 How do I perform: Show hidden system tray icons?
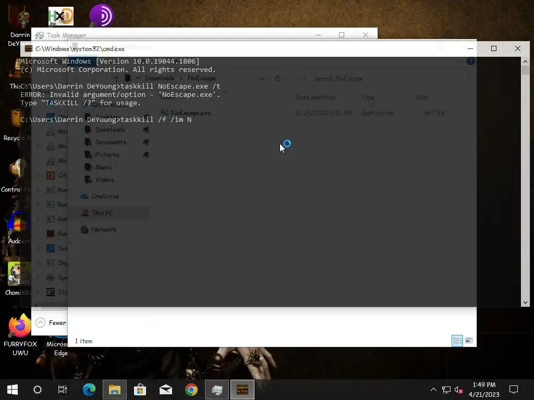(x=433, y=390)
